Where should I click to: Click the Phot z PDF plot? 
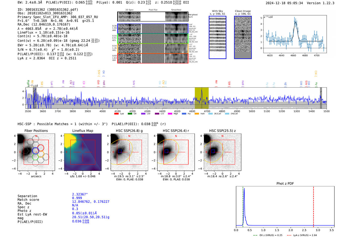pos(285,207)
